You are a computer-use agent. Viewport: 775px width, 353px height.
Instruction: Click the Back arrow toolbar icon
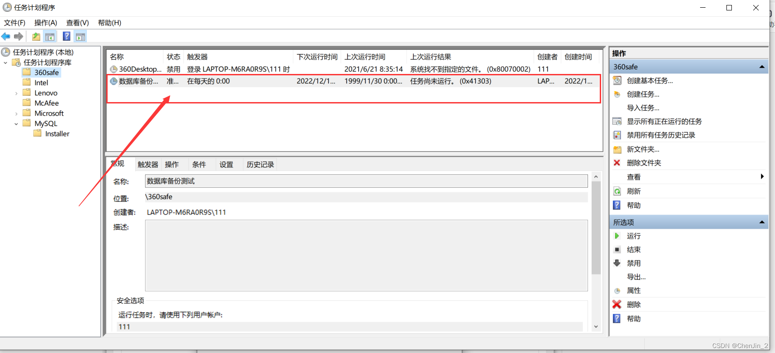[5, 37]
